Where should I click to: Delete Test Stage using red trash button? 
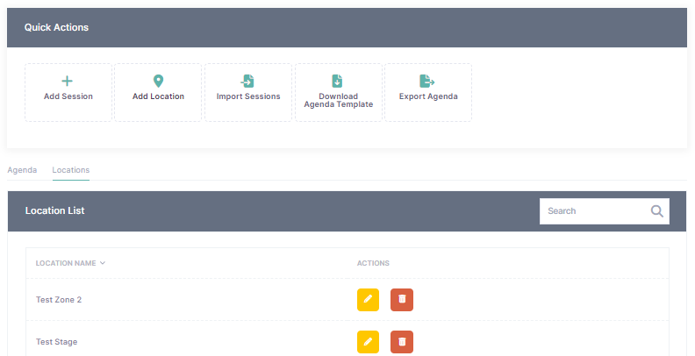[402, 341]
